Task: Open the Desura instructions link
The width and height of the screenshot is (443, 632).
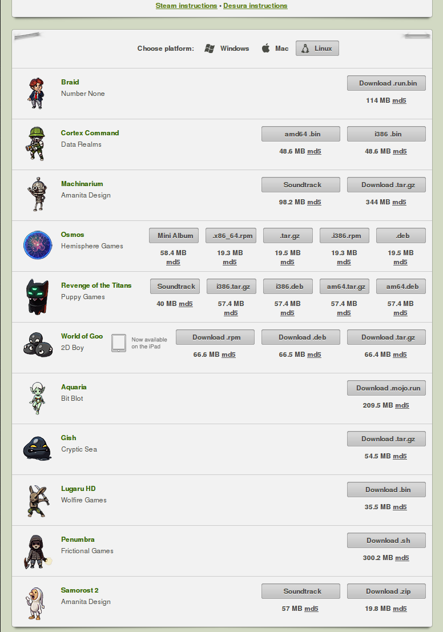Action: click(x=255, y=6)
